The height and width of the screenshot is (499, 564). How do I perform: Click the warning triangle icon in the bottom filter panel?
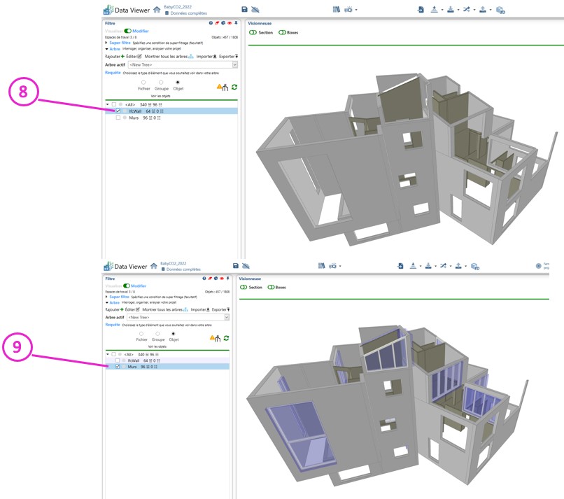point(213,338)
